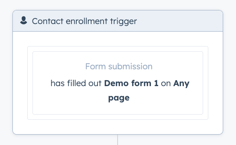Click the bold Demo form 1 text

131,83
